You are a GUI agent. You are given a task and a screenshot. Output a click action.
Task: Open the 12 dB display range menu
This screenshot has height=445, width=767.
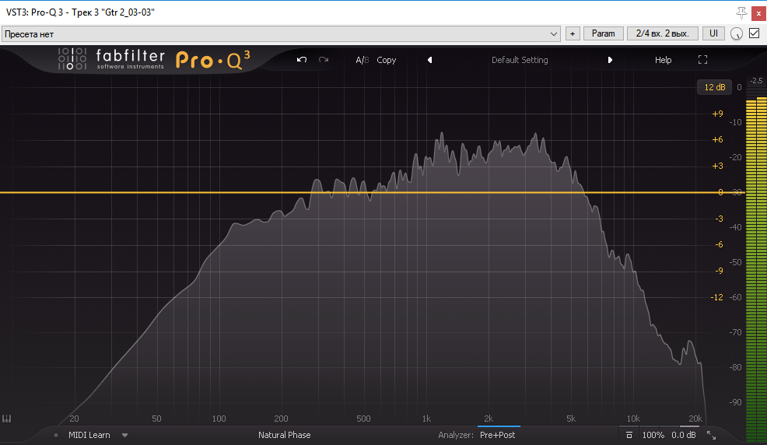coord(715,87)
